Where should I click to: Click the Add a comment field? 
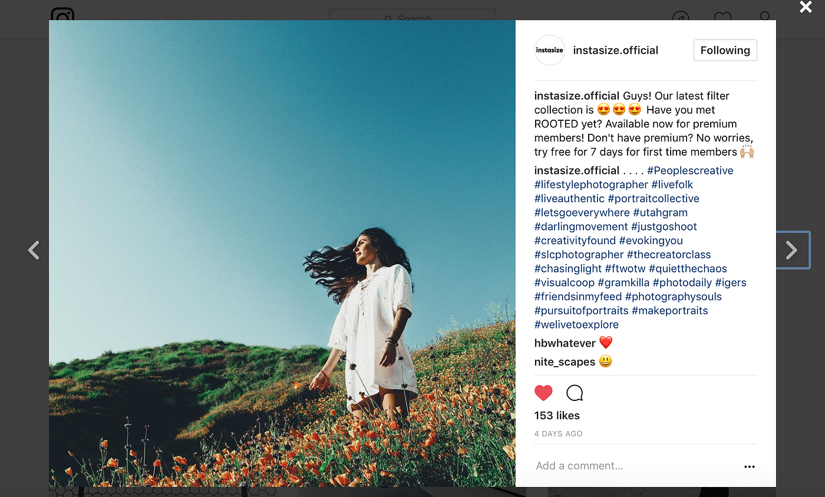(x=633, y=466)
